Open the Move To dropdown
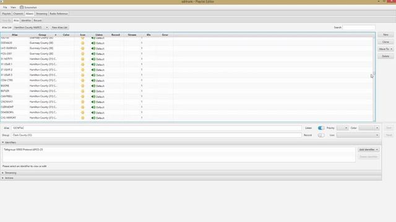Image resolution: width=396 pixels, height=222 pixels. [385, 49]
